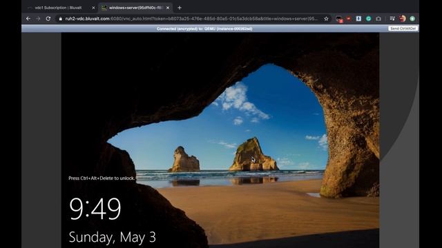
Task: Open a new browser tab
Action: (x=180, y=8)
